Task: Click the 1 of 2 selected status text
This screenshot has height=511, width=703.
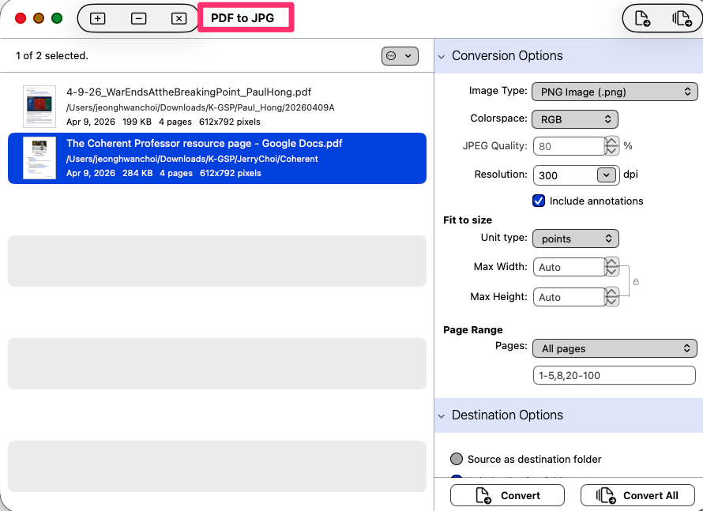Action: 52,55
